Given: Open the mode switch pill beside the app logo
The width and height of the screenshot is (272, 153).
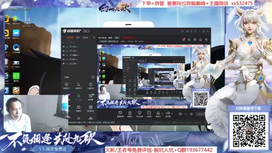Looking at the screenshot, I should coord(86,31).
